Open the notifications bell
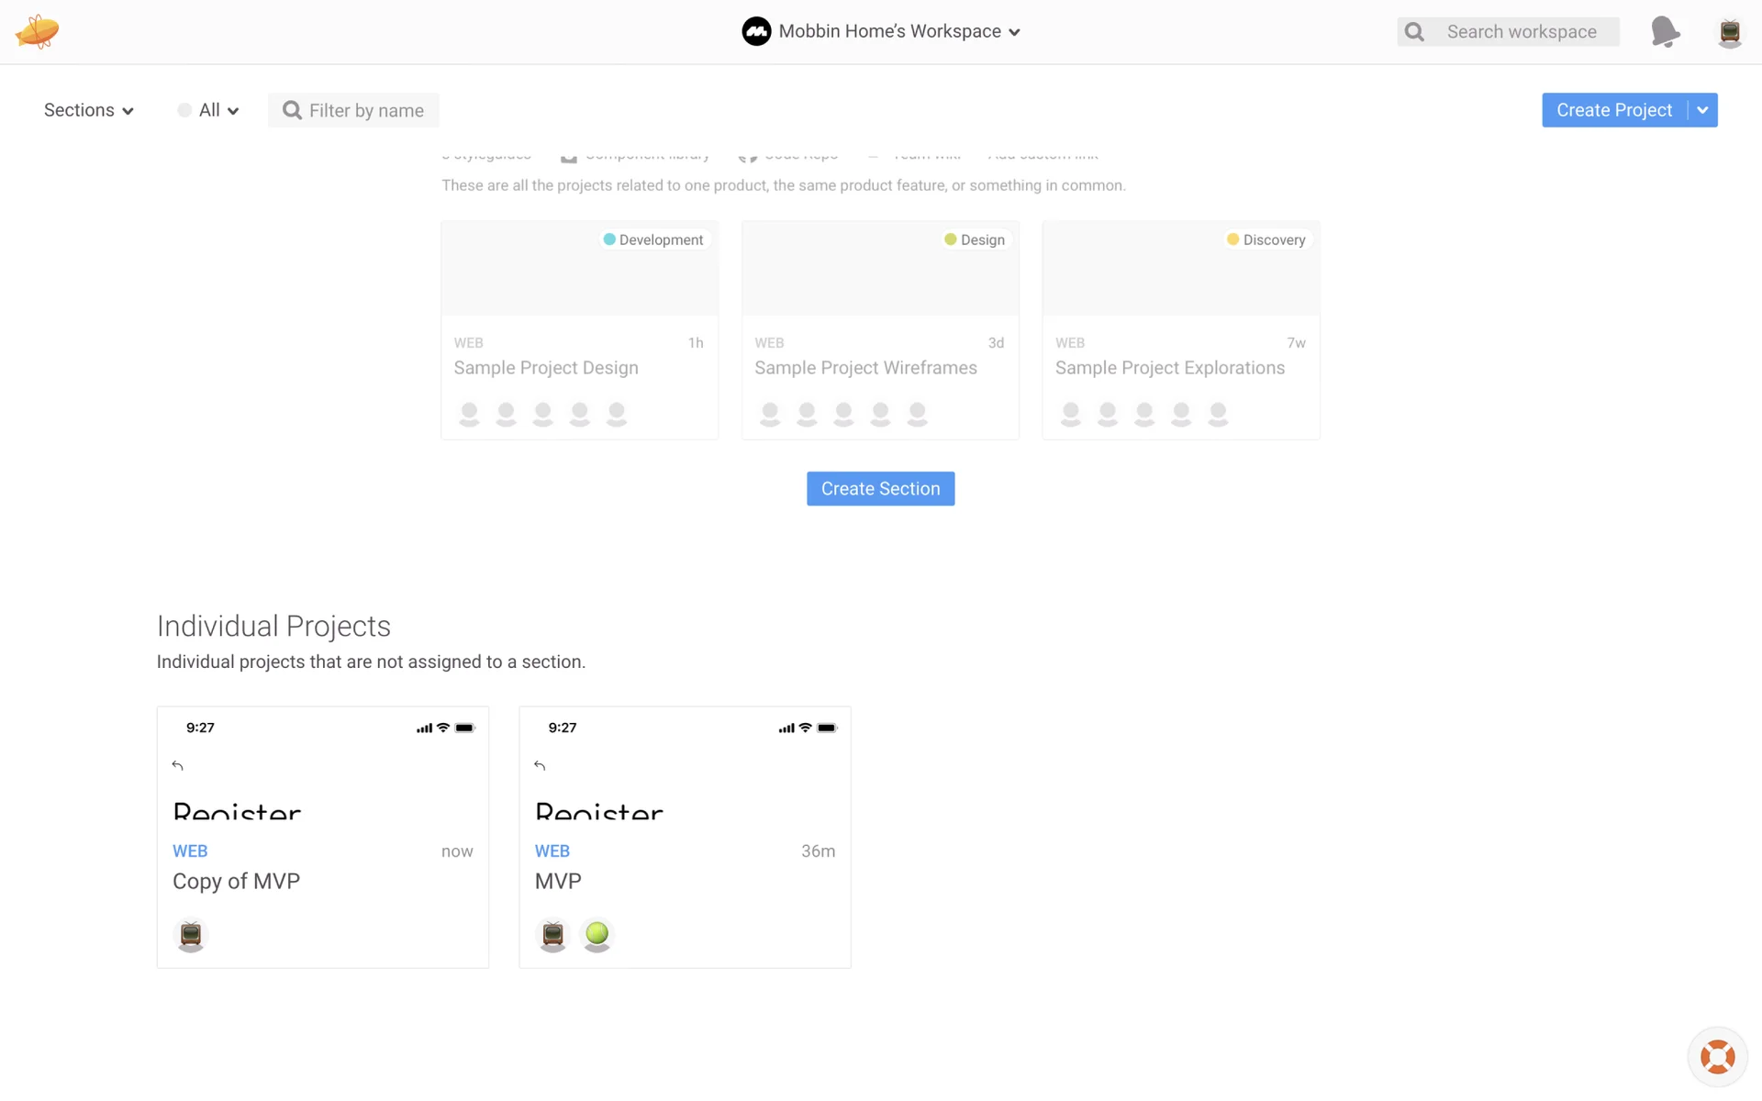 click(x=1665, y=31)
